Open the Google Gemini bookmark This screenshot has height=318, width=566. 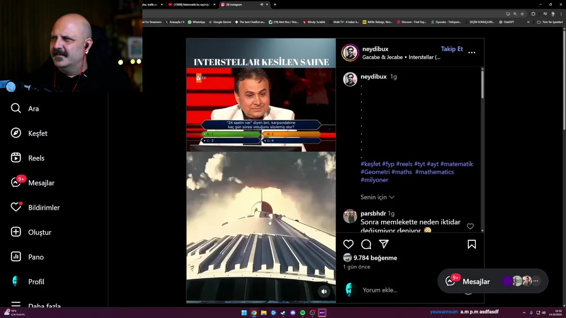point(219,22)
